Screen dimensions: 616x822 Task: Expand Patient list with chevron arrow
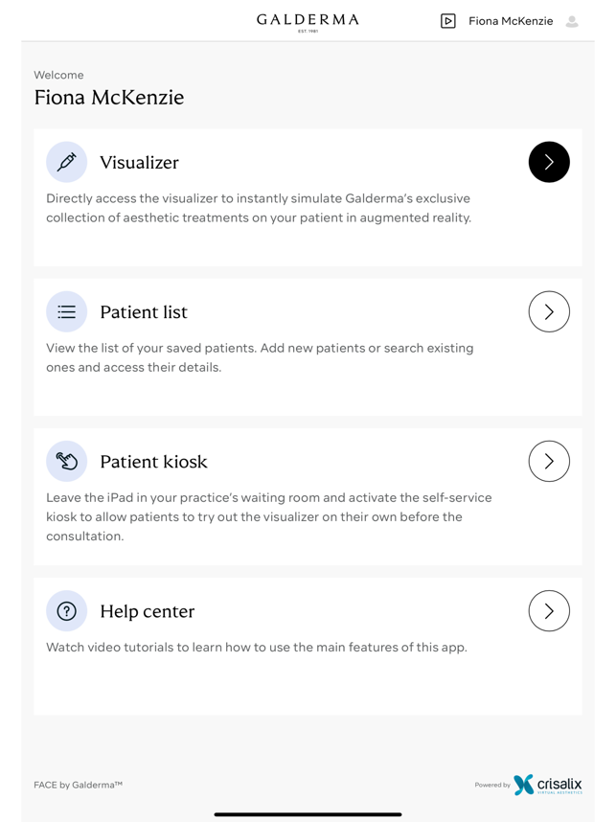[x=549, y=311]
